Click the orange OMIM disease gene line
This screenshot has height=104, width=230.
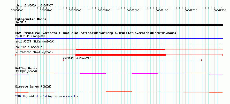point(119,92)
